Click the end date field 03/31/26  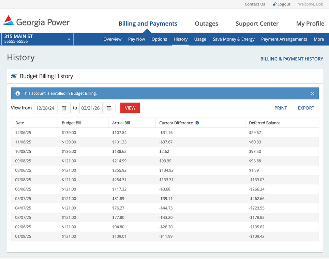click(91, 108)
